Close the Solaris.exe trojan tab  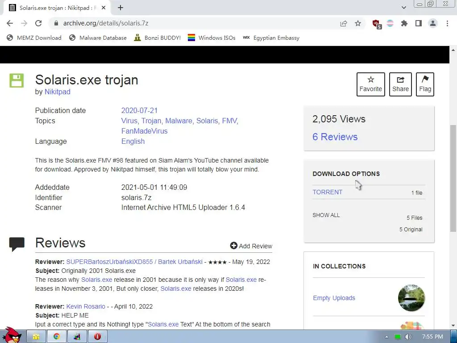click(104, 8)
